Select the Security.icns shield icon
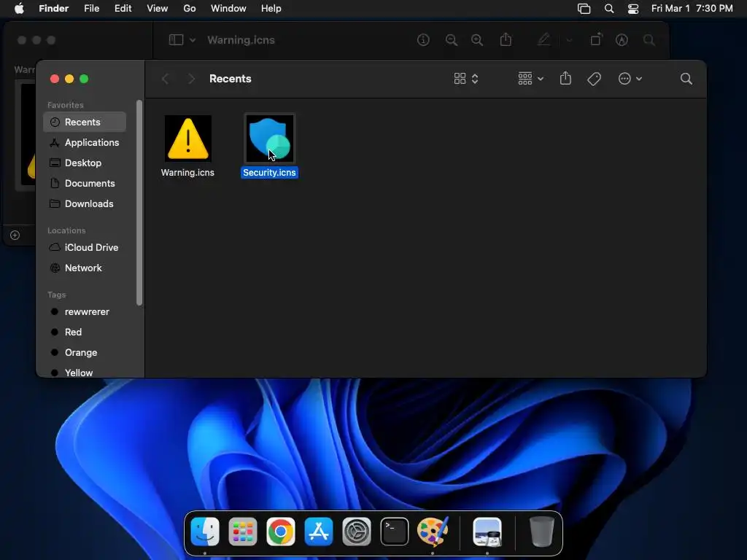Image resolution: width=747 pixels, height=560 pixels. tap(270, 139)
